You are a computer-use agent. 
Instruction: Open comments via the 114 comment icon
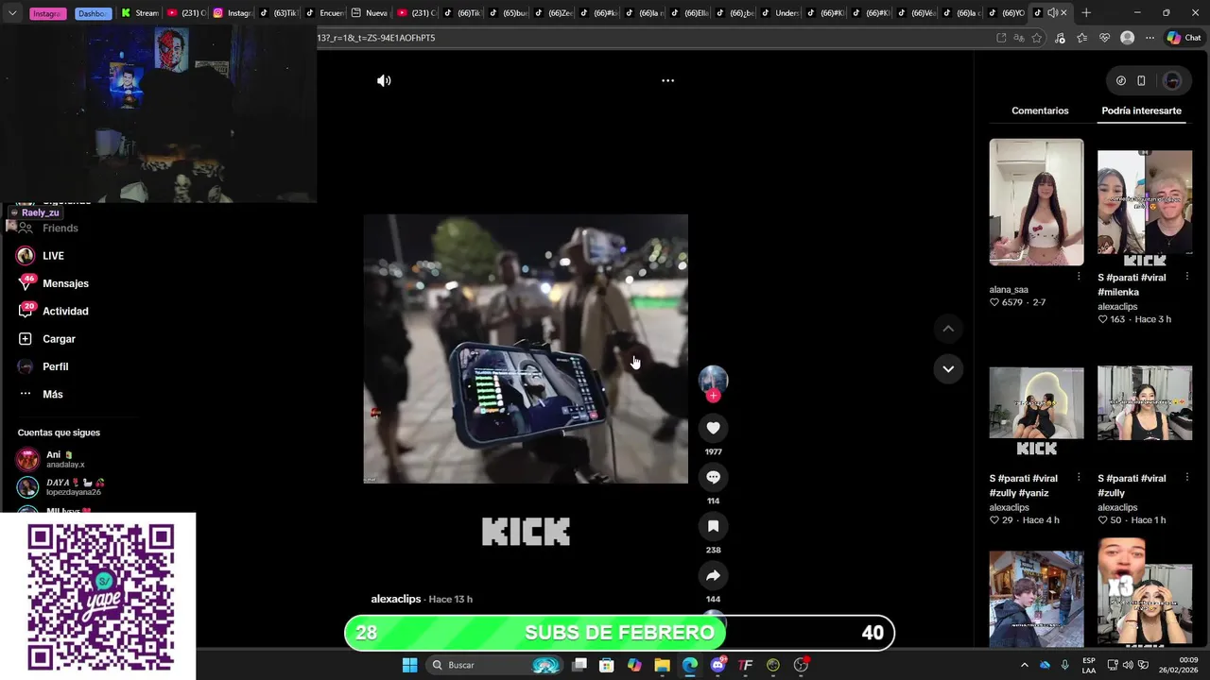click(713, 477)
